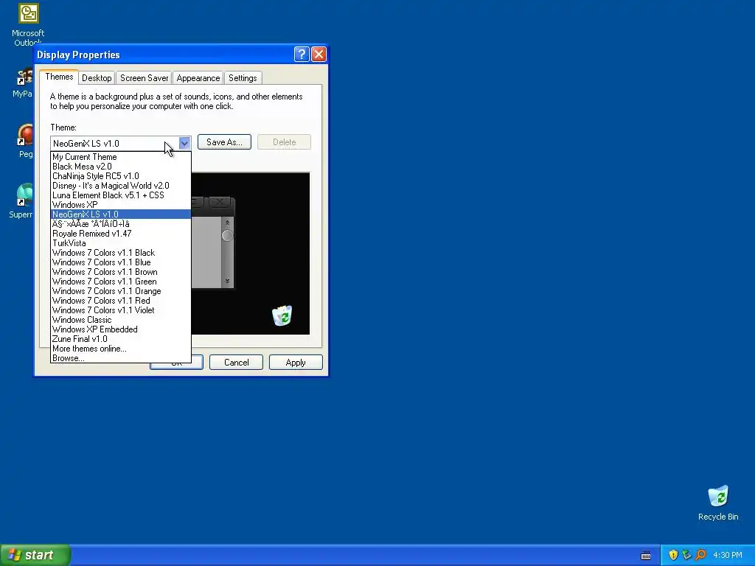Close the Display Properties dialog
This screenshot has height=566, width=755.
coord(319,54)
